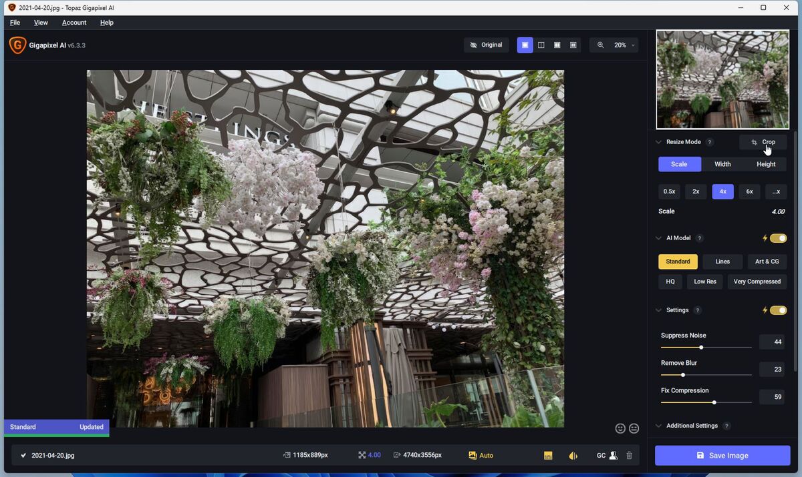Select the 4x scale option
The width and height of the screenshot is (802, 477).
[722, 191]
